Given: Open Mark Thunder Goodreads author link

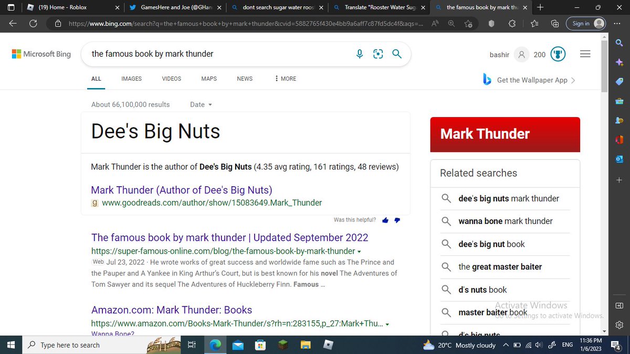Looking at the screenshot, I should (182, 190).
